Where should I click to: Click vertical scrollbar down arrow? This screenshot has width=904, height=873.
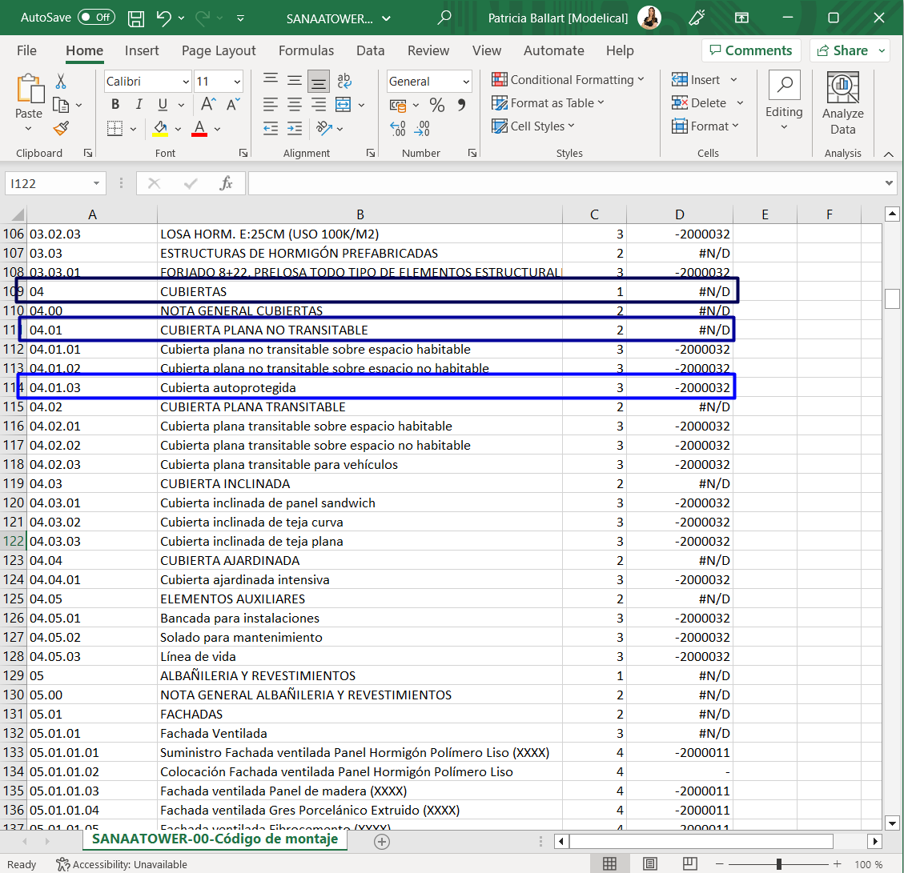click(x=892, y=823)
